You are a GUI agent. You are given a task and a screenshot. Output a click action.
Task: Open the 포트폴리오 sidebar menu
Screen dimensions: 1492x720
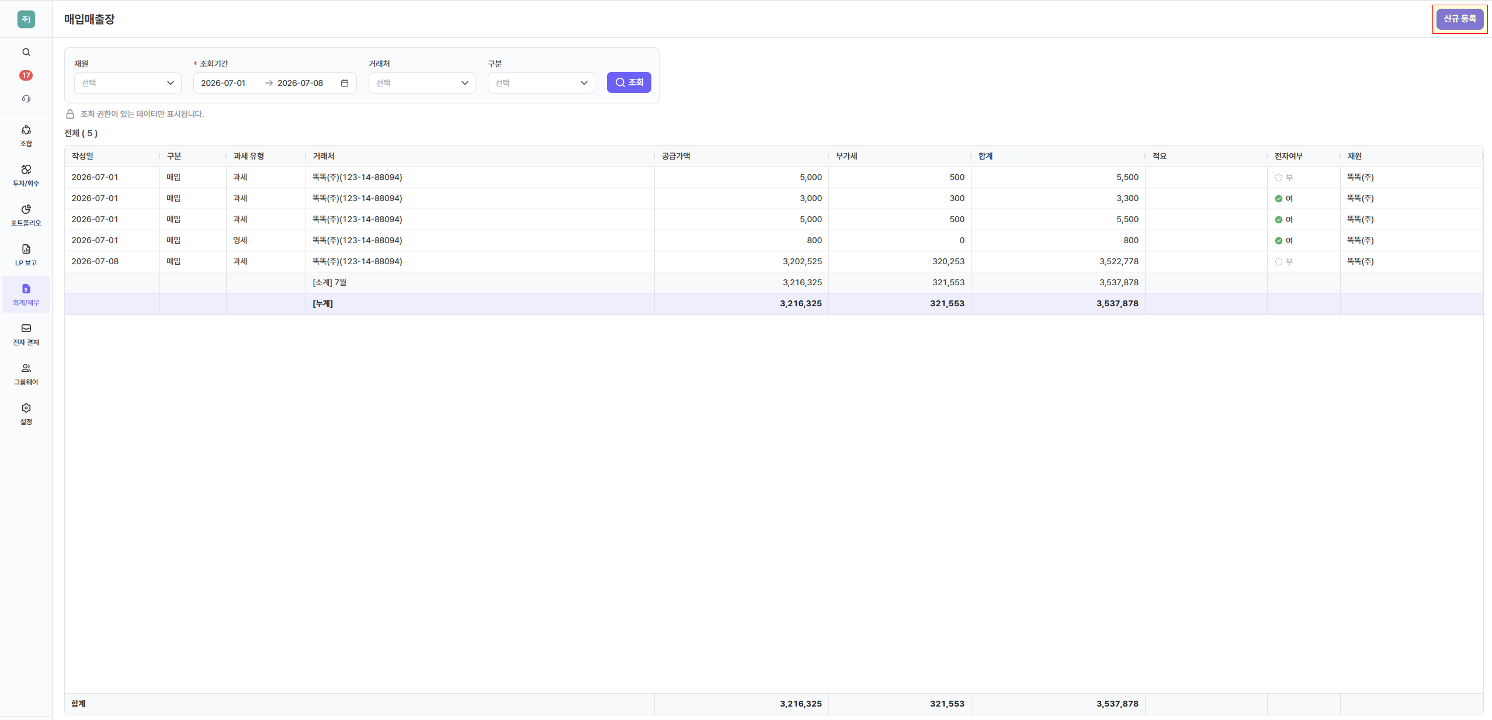pos(26,215)
